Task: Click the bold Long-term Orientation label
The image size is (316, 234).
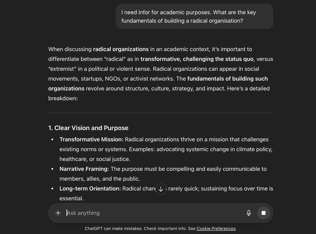Action: [90, 189]
